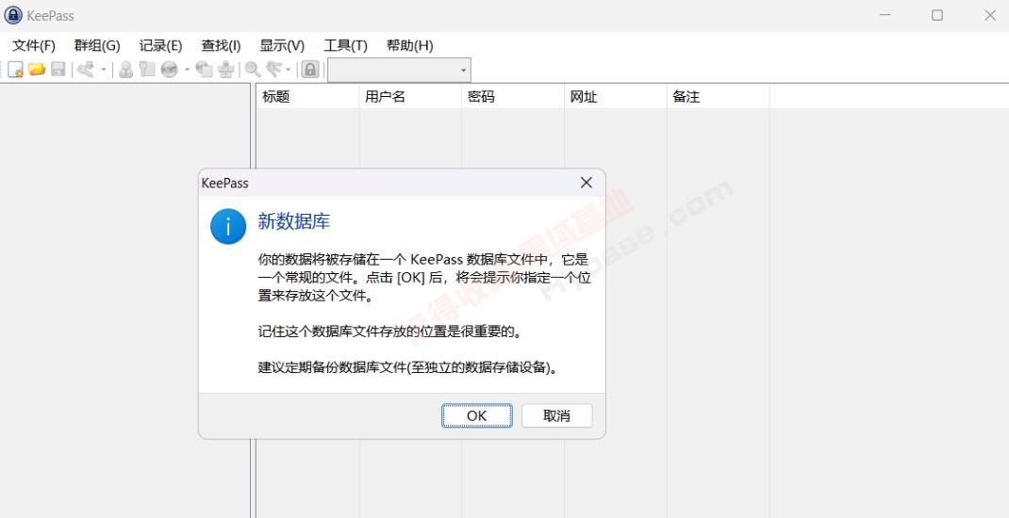Click the 备注 column header
1009x518 pixels.
[719, 96]
